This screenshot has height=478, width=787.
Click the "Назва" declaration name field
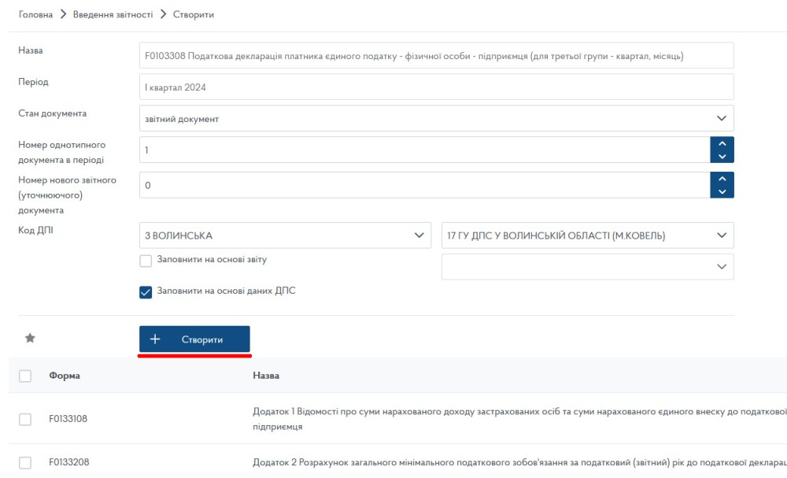[436, 56]
